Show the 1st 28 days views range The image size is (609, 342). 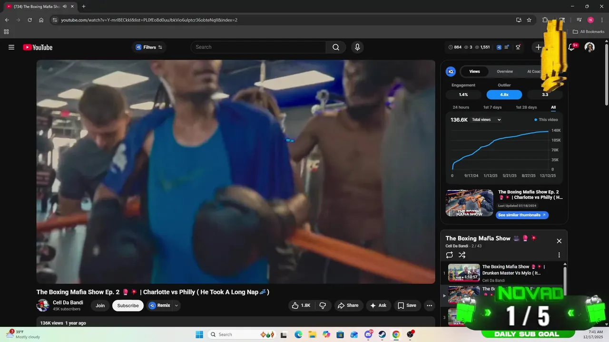(x=526, y=107)
